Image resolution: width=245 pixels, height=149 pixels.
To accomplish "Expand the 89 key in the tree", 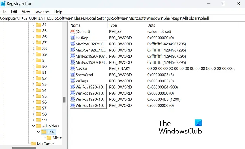I will point(33,54).
